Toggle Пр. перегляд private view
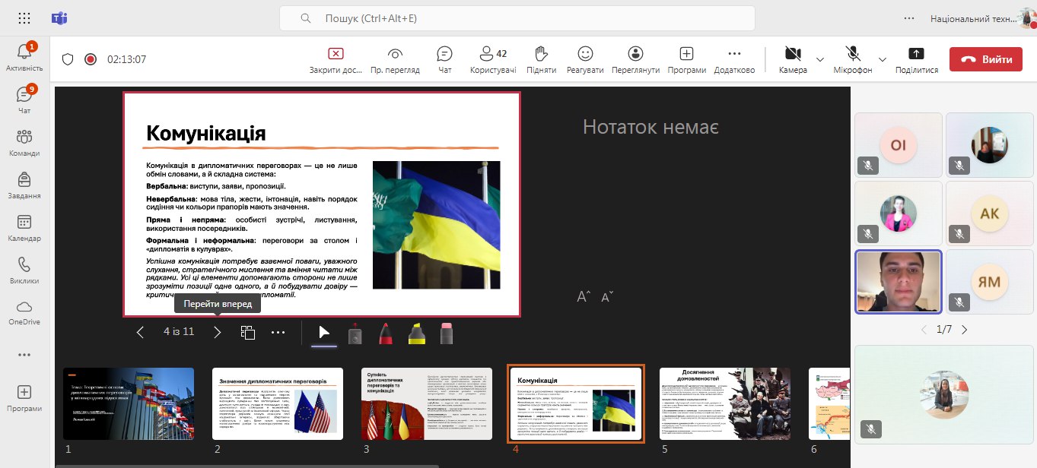 (x=395, y=58)
